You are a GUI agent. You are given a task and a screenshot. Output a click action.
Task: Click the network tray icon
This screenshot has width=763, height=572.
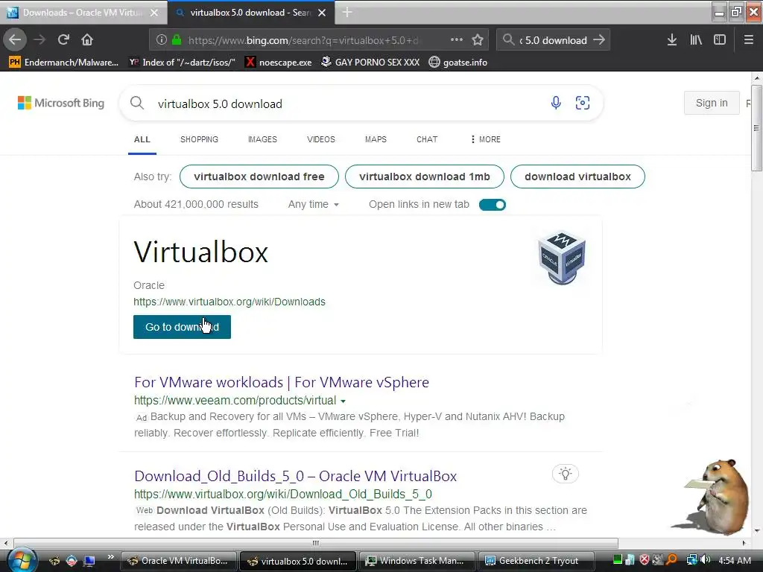[691, 560]
